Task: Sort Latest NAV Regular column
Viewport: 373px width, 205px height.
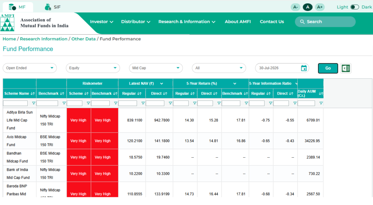Action: click(140, 94)
